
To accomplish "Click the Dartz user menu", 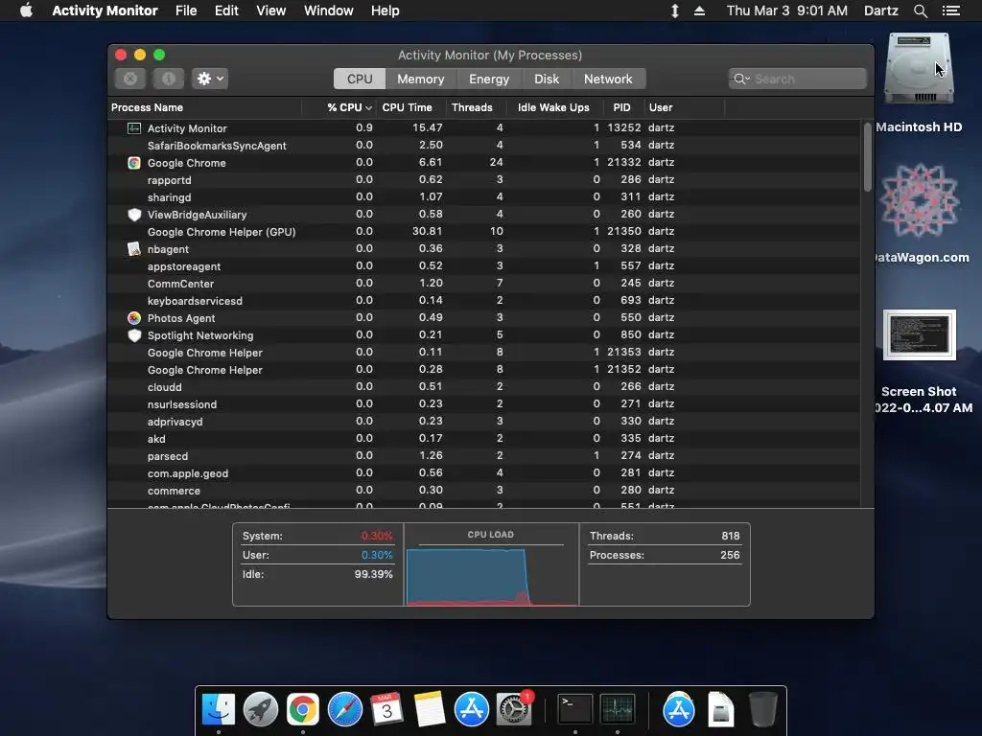I will pos(880,11).
